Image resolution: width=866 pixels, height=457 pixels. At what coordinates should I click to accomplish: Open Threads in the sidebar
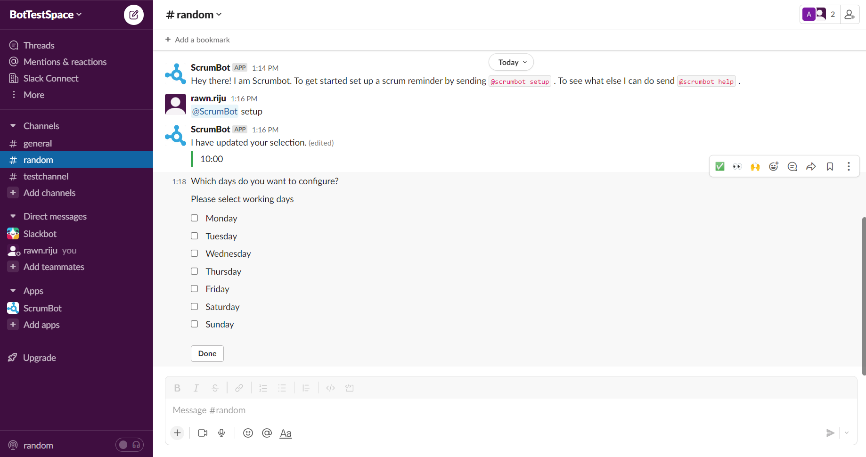pos(39,45)
